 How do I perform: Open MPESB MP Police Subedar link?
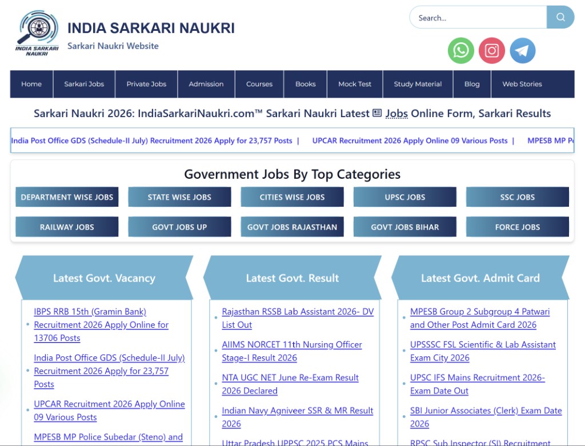click(108, 437)
